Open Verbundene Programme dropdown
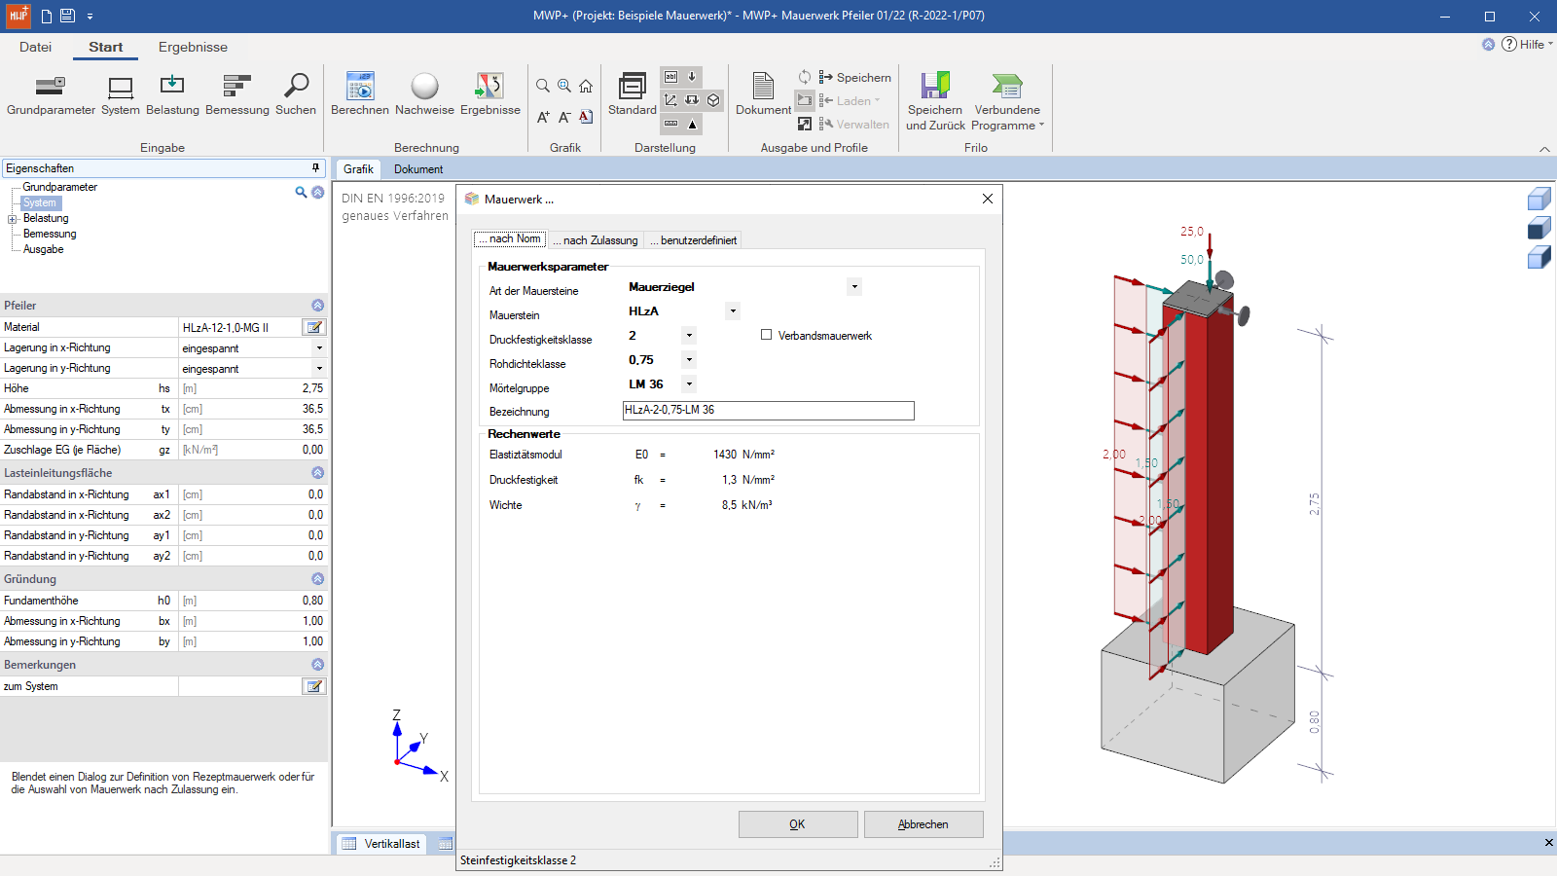The image size is (1557, 876). [x=1007, y=101]
